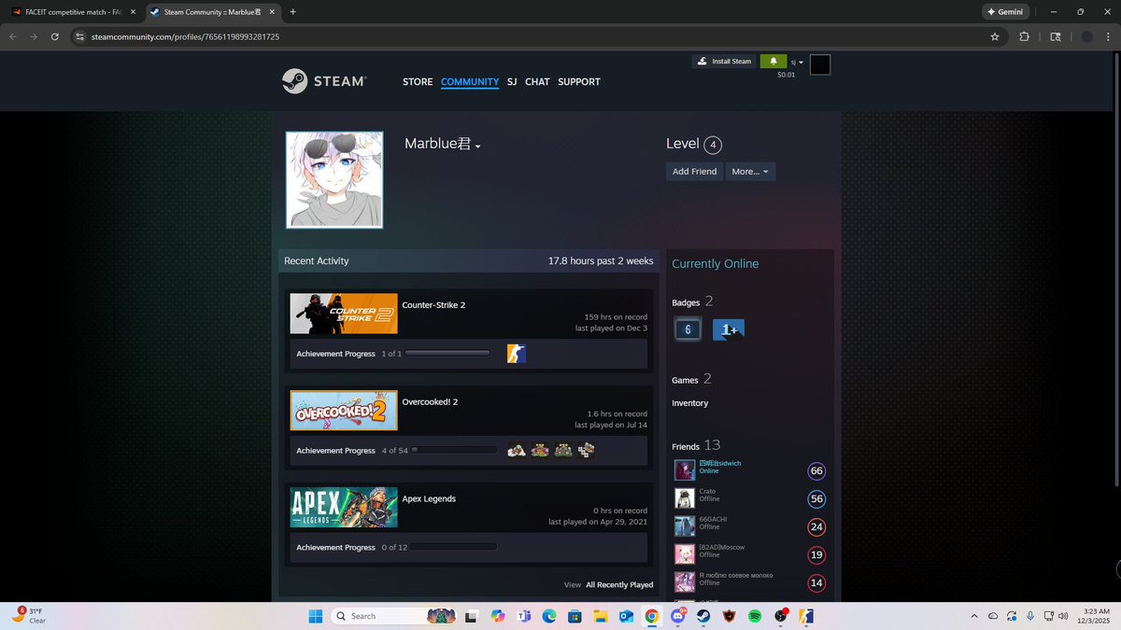Open the Chrome extensions puzzle icon
Screen dimensions: 1121x630
(1024, 36)
